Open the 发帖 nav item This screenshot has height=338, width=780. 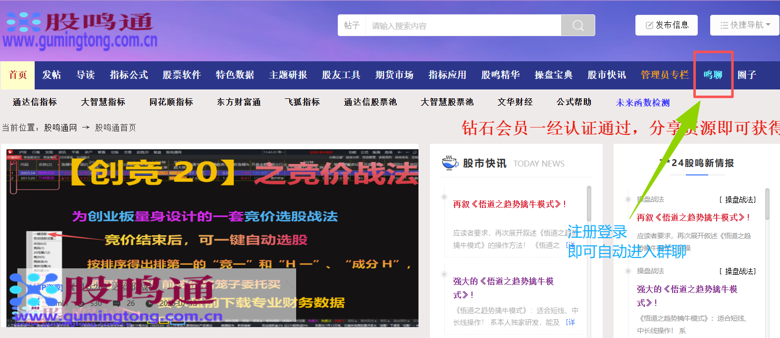coord(52,75)
